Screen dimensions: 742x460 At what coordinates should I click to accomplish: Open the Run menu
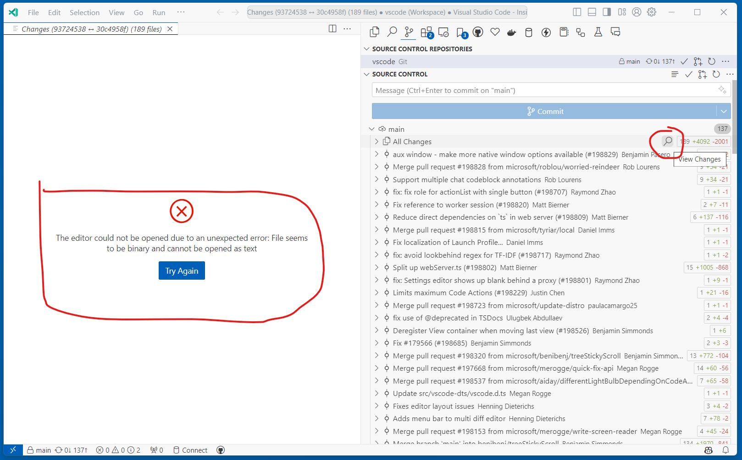(159, 12)
